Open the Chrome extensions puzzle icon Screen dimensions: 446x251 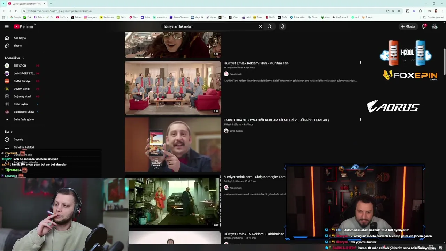click(x=420, y=11)
